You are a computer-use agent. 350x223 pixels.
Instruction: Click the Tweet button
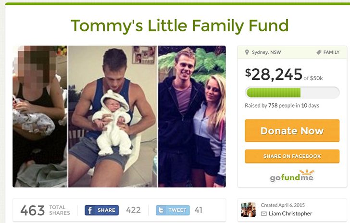(173, 211)
